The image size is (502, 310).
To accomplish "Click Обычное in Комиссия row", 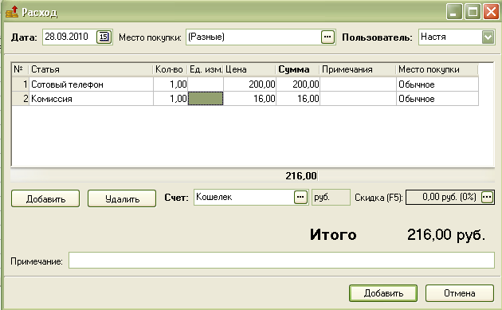I will coord(437,99).
